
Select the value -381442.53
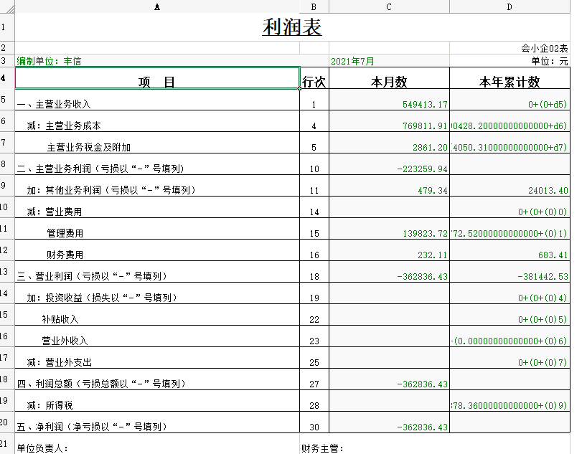(x=509, y=272)
